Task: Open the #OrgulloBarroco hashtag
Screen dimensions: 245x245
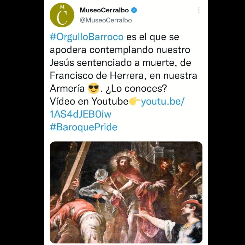Action: coord(87,37)
